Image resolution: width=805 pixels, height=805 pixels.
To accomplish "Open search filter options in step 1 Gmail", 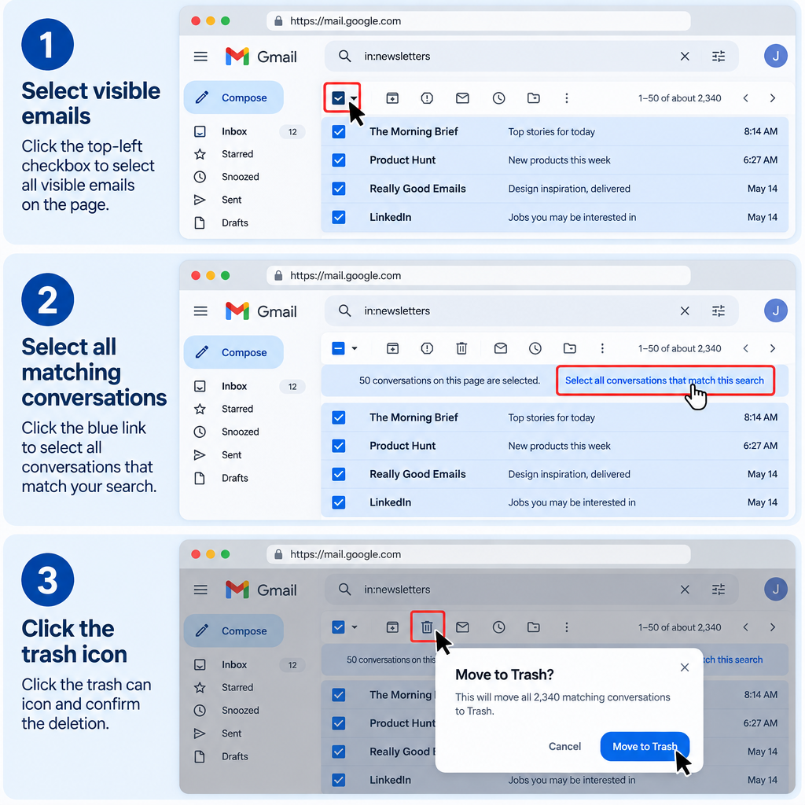I will click(719, 56).
